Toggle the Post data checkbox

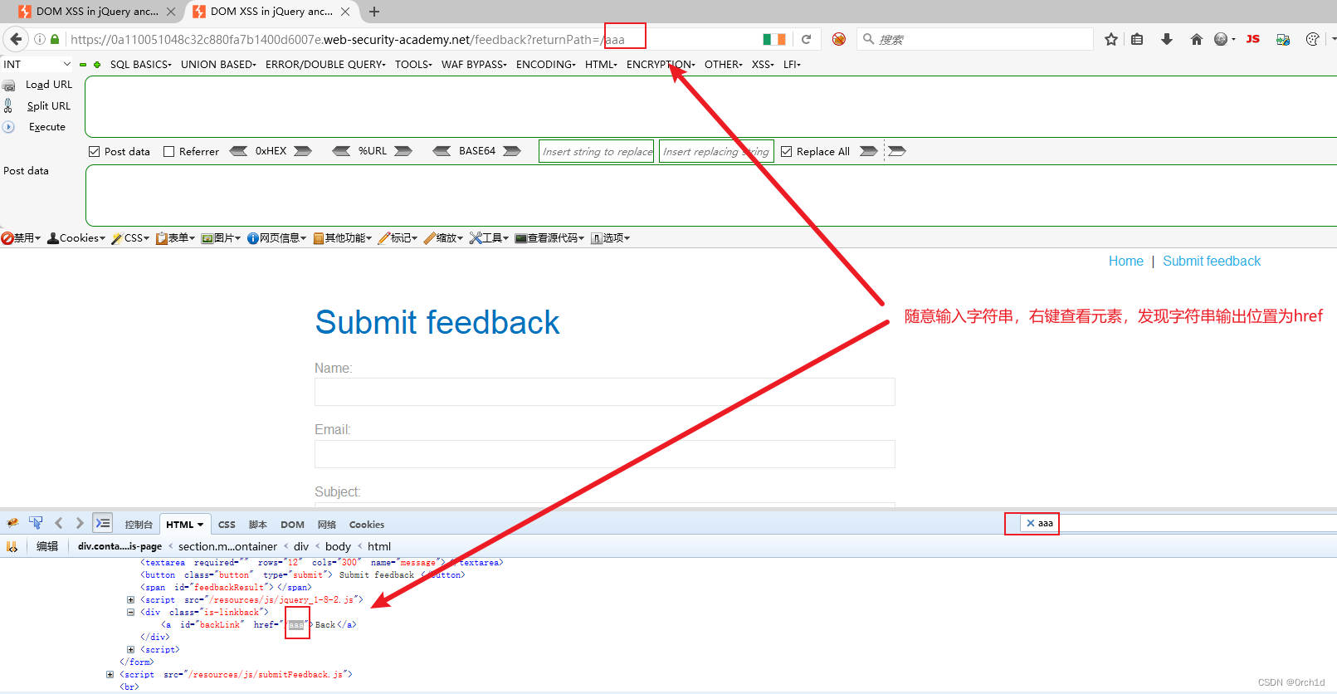95,151
